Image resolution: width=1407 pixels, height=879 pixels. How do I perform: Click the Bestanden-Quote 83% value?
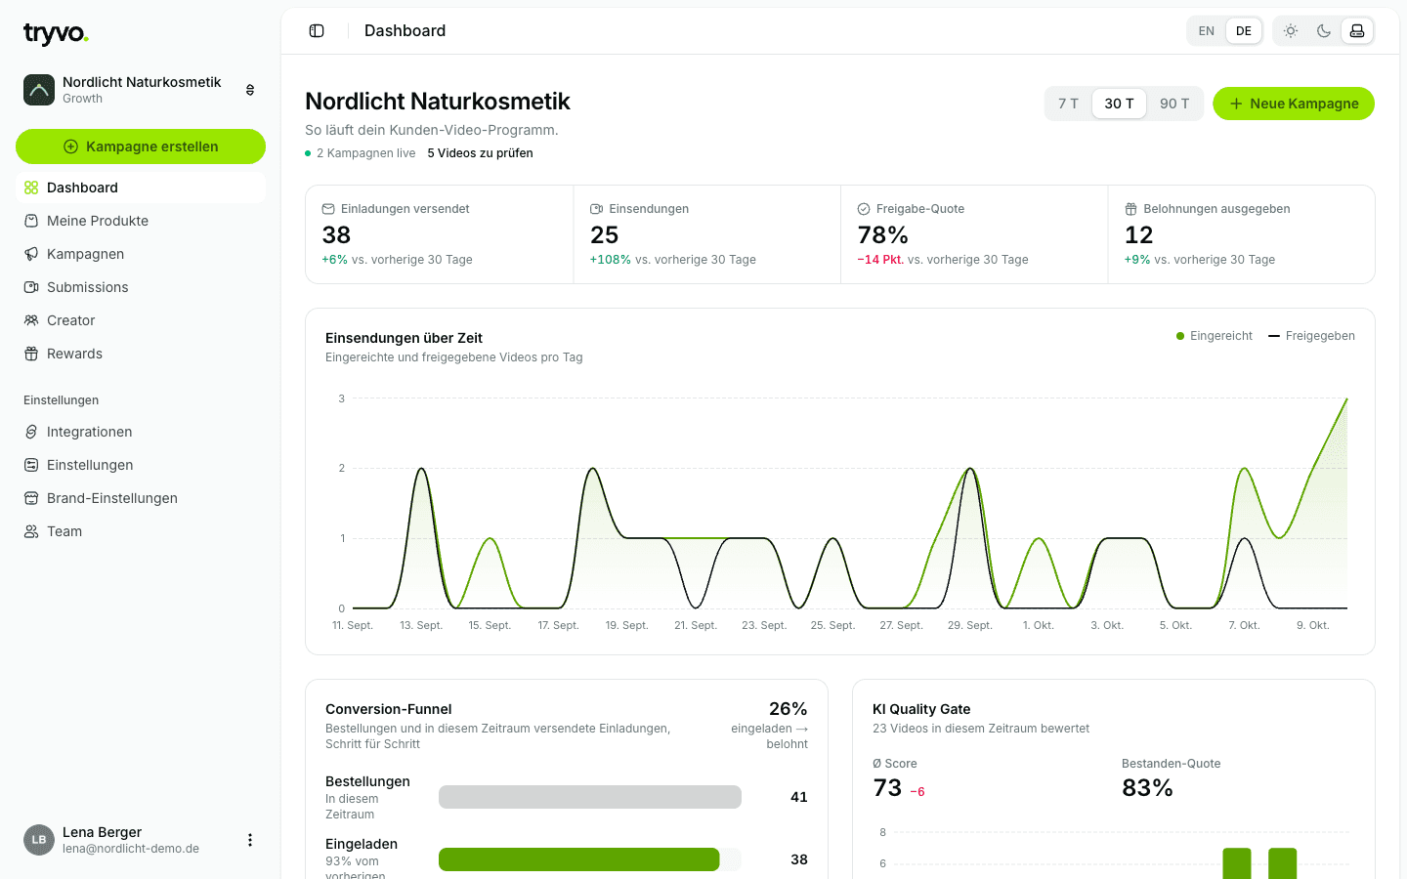tap(1147, 788)
